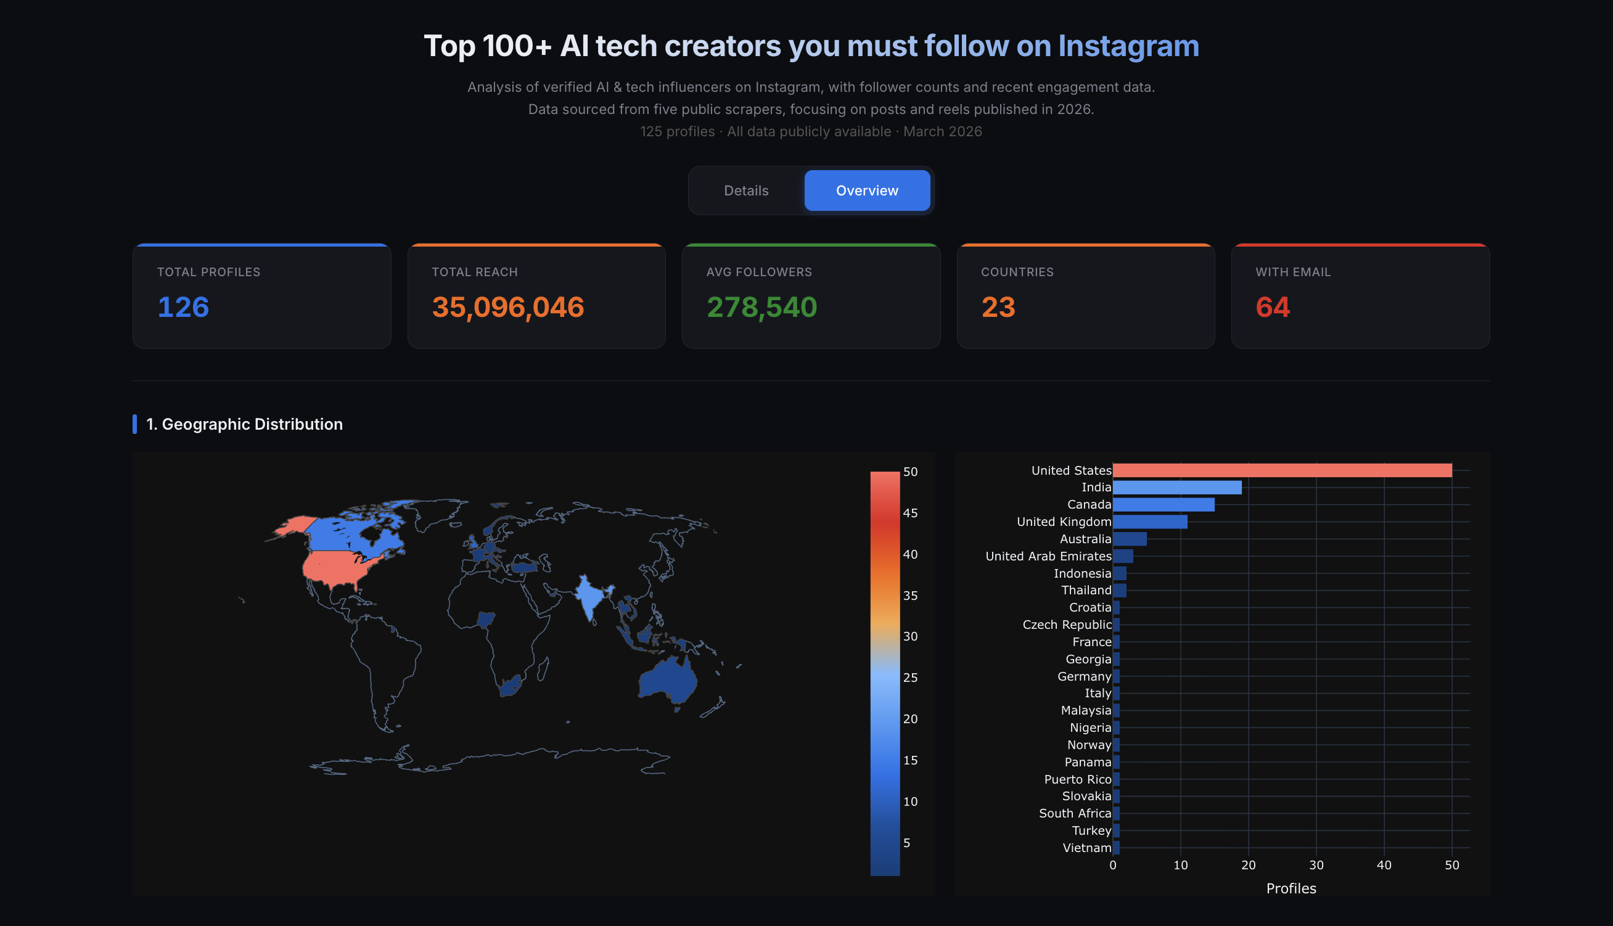Click the Total Reach stat card
The image size is (1613, 926).
point(536,296)
